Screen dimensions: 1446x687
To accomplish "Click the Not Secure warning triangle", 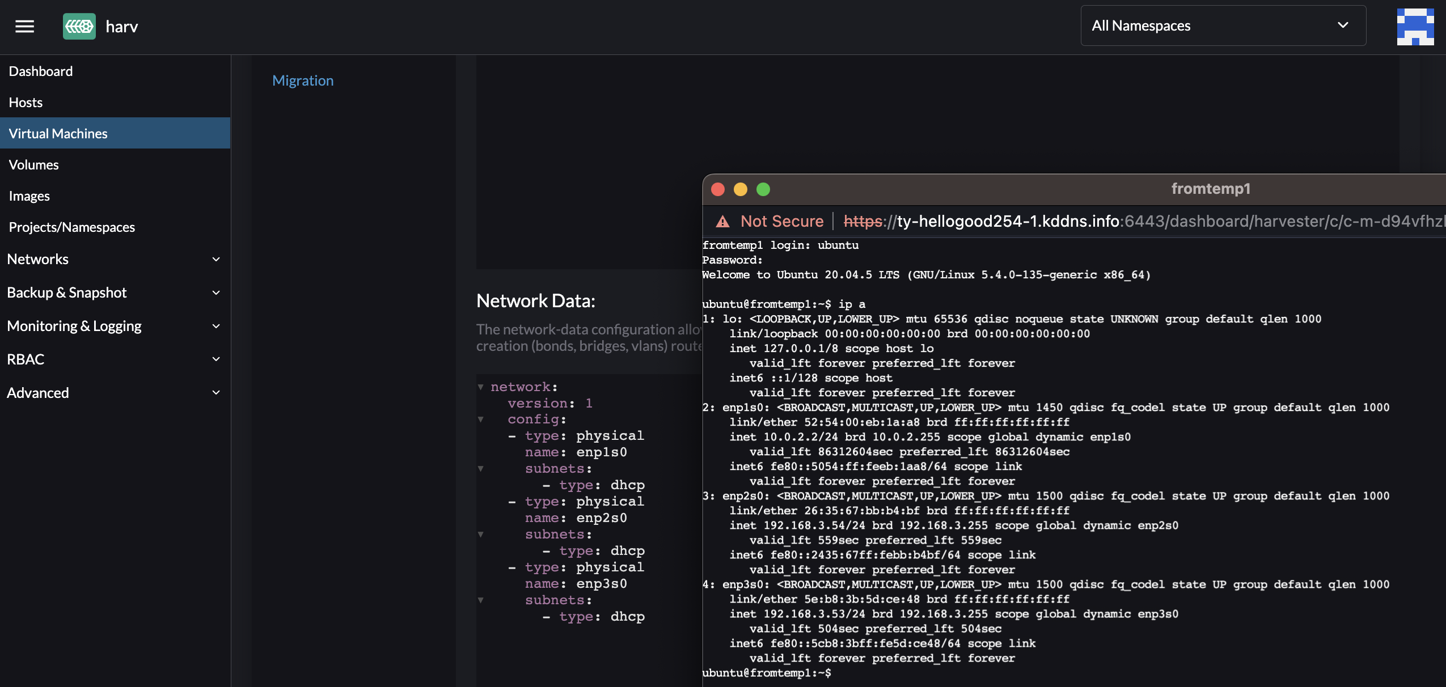I will 723,222.
